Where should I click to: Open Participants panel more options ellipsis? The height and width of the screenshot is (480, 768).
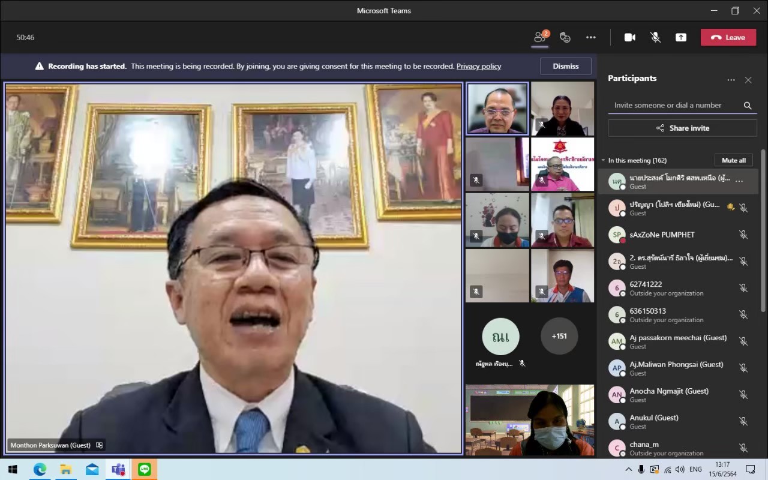pyautogui.click(x=731, y=80)
